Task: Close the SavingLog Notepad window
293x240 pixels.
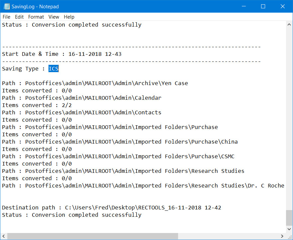Action: pos(282,6)
